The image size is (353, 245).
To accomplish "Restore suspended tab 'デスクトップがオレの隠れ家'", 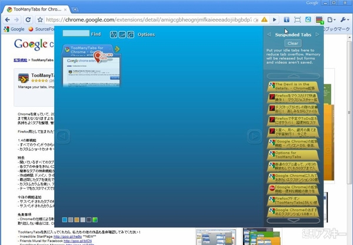I will pos(294,109).
